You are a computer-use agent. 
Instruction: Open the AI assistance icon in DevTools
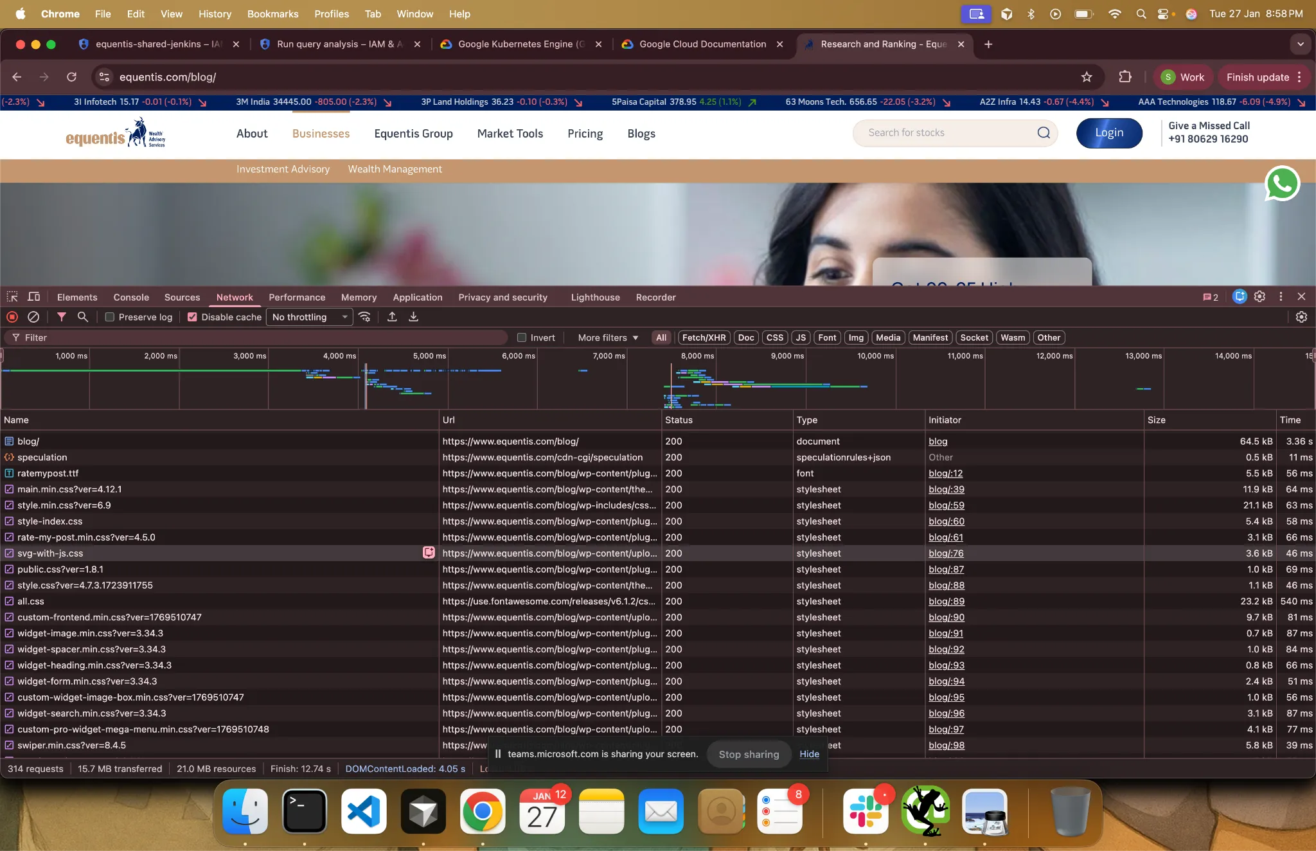[1240, 297]
